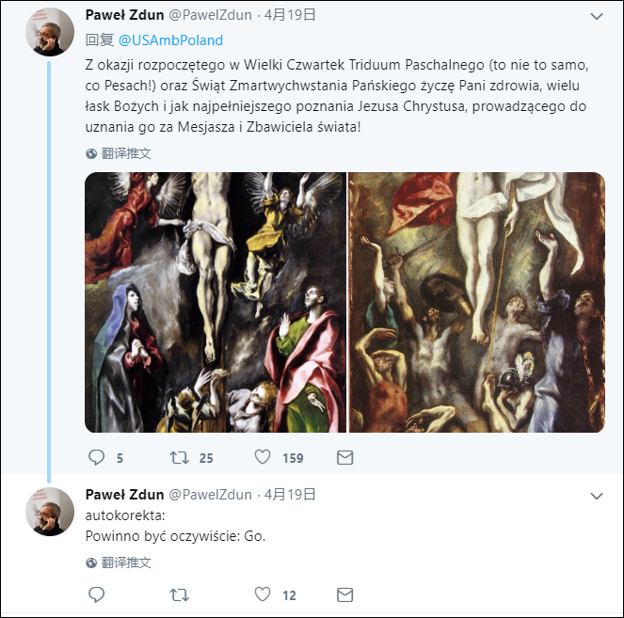Click the avatar on the autokorekta tweet
The width and height of the screenshot is (624, 618).
pos(49,512)
